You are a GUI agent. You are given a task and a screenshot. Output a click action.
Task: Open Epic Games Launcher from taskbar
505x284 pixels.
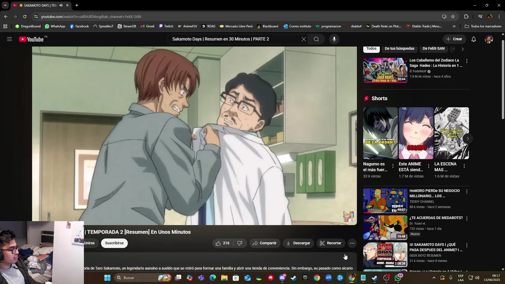(305, 278)
